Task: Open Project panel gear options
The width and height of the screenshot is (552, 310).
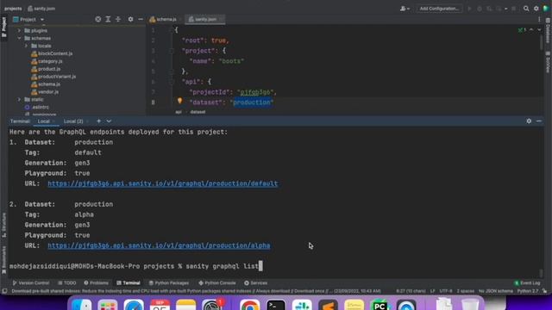Action: click(x=130, y=19)
